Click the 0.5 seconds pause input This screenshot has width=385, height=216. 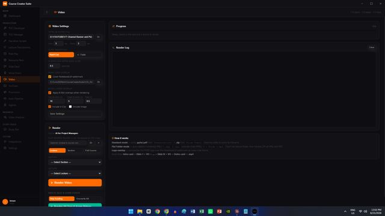[54, 66]
